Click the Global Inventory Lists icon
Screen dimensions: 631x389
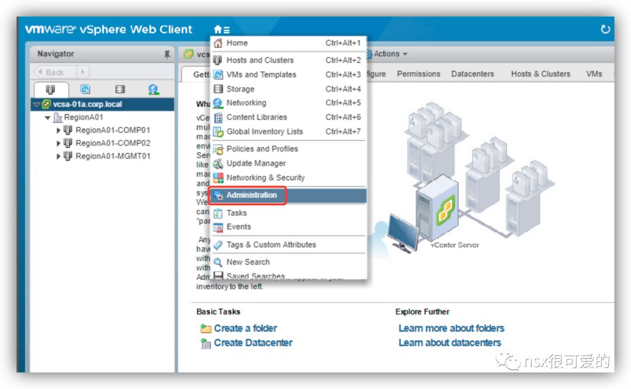pos(218,132)
